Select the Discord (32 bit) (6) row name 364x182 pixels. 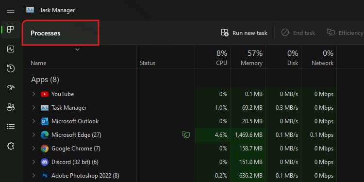(x=75, y=162)
